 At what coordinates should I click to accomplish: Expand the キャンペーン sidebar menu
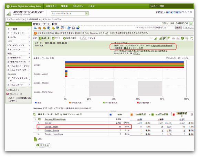19,49
